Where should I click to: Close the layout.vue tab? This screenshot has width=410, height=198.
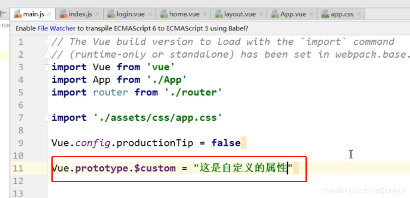(x=261, y=14)
